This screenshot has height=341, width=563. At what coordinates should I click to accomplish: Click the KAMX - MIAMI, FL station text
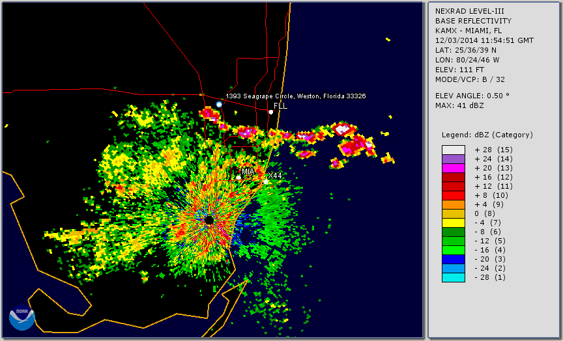469,31
